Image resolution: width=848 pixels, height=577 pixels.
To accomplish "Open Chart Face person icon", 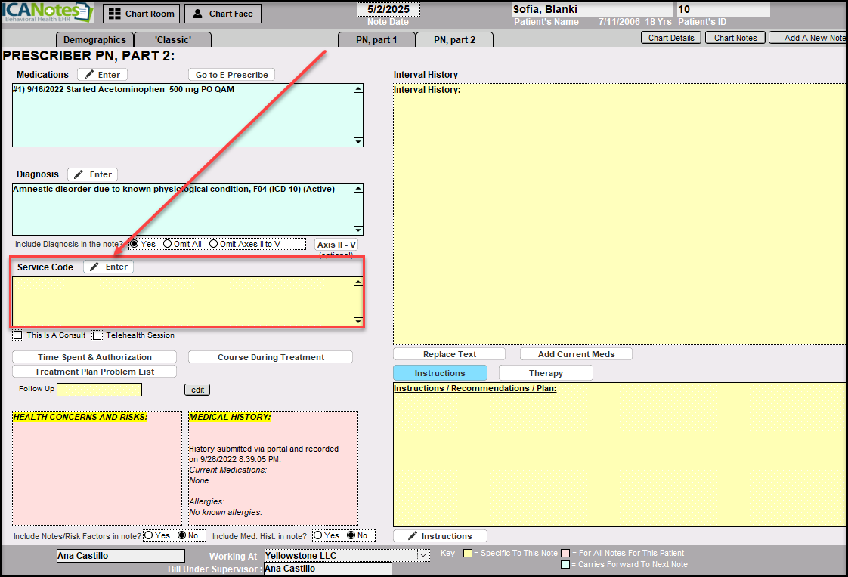I will 197,14.
